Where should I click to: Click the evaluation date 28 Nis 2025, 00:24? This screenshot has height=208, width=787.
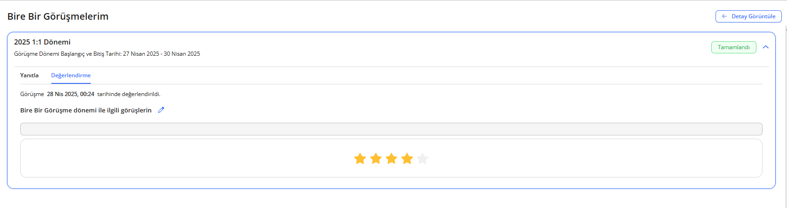point(71,94)
